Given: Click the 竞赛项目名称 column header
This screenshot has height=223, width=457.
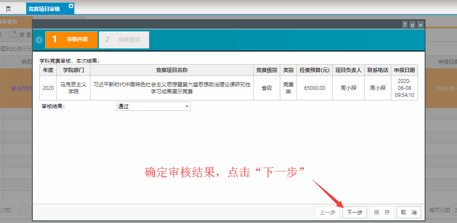Looking at the screenshot, I should point(172,70).
